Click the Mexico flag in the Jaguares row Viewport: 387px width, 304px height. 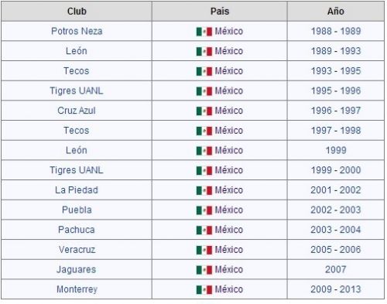click(204, 270)
